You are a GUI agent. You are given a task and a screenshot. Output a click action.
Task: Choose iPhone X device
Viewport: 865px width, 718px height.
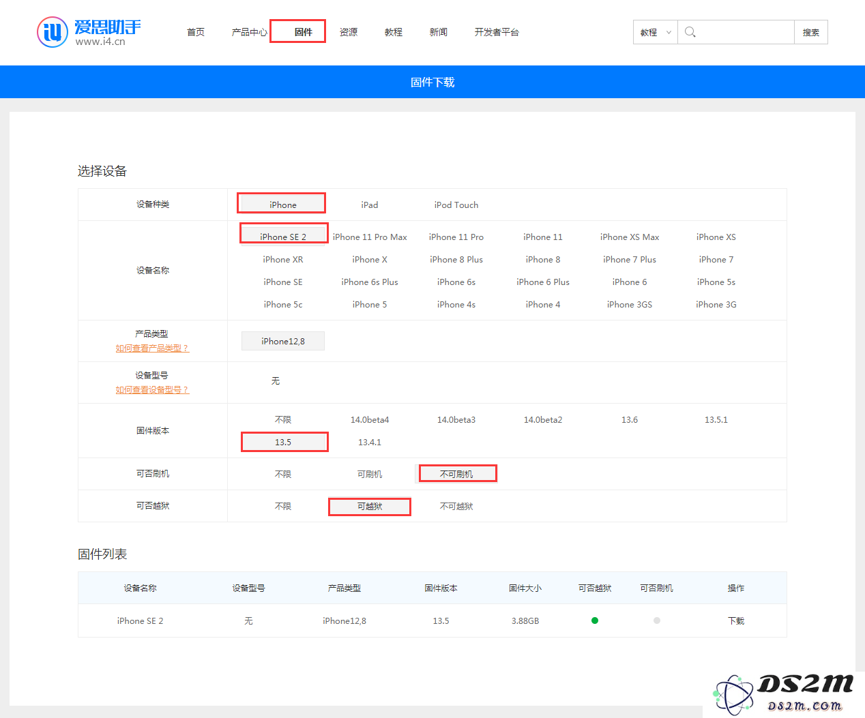[370, 259]
